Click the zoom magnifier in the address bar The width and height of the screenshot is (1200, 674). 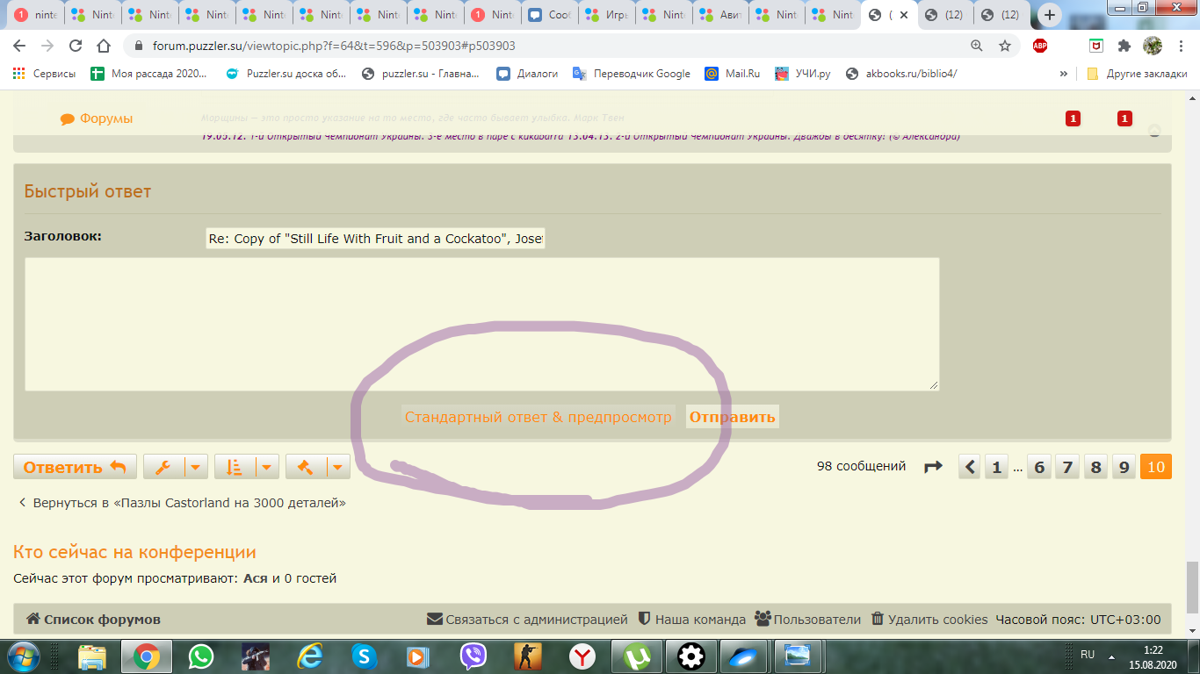(977, 46)
